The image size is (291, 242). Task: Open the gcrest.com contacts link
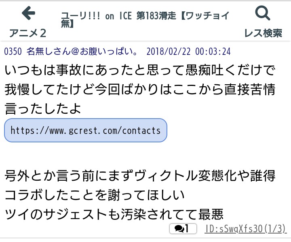click(85, 130)
